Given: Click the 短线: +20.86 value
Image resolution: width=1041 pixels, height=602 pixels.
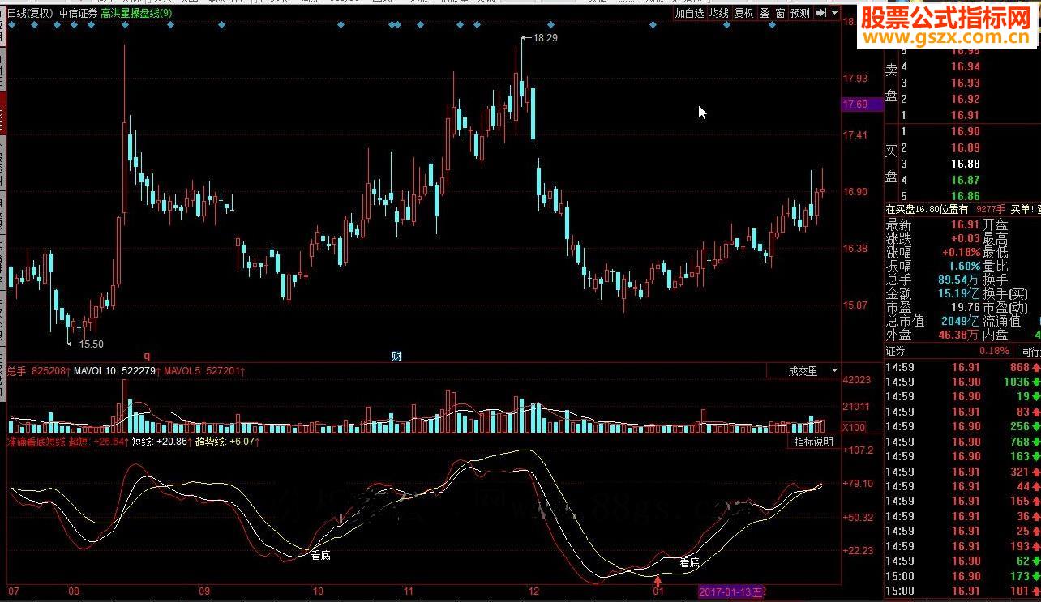Looking at the screenshot, I should [x=161, y=442].
